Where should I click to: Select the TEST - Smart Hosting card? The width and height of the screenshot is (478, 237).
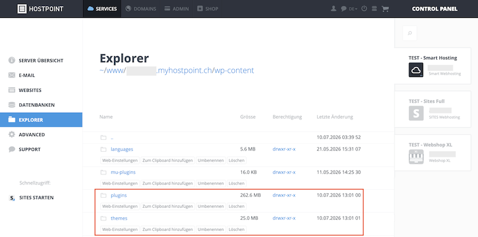(433, 66)
